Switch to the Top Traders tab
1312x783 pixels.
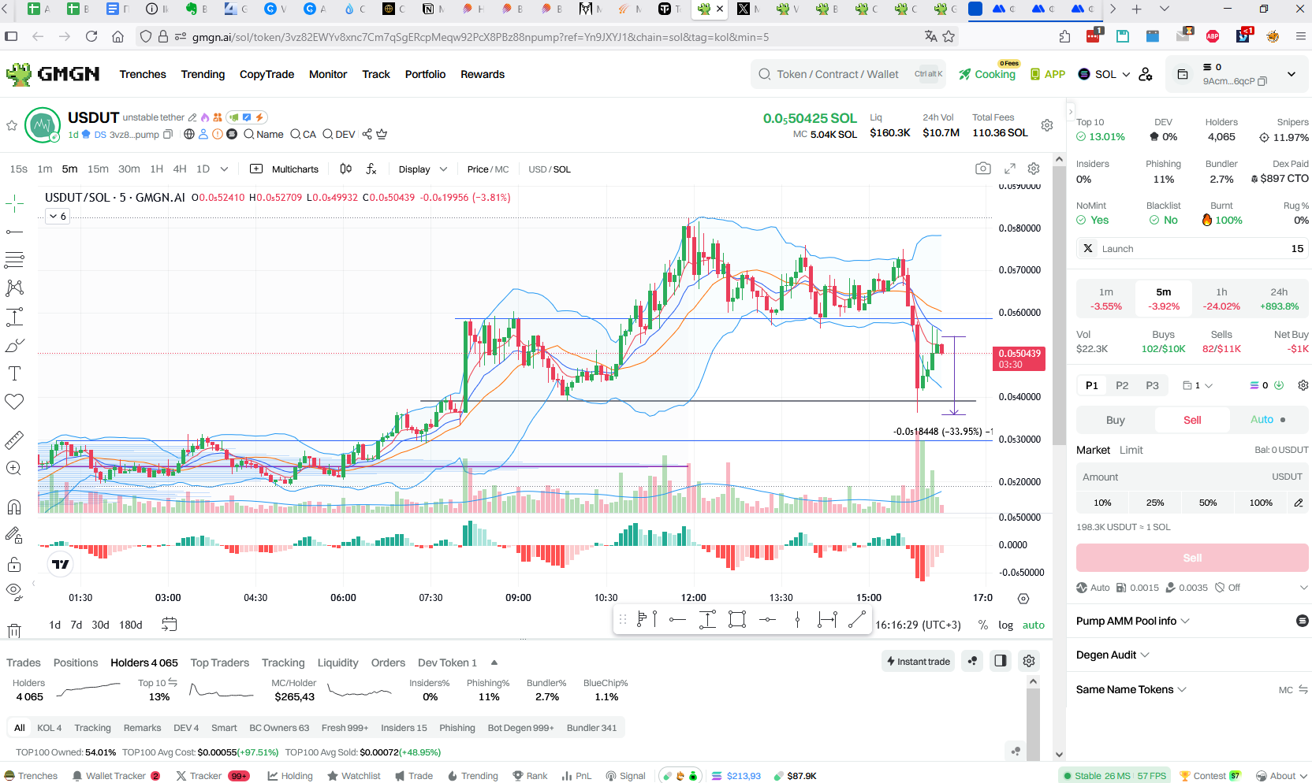[219, 662]
